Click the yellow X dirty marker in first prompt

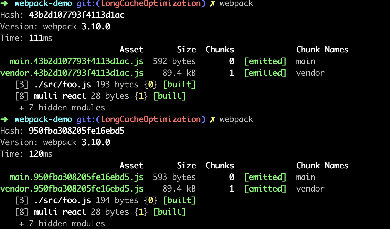(212, 3)
